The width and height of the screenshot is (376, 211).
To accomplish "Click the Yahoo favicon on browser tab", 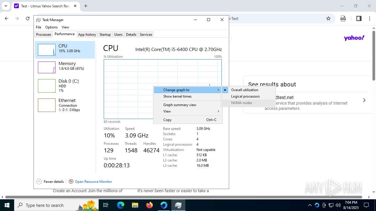I will pyautogui.click(x=16, y=6).
